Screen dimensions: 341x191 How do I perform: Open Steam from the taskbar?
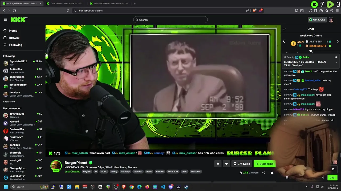coord(186,187)
